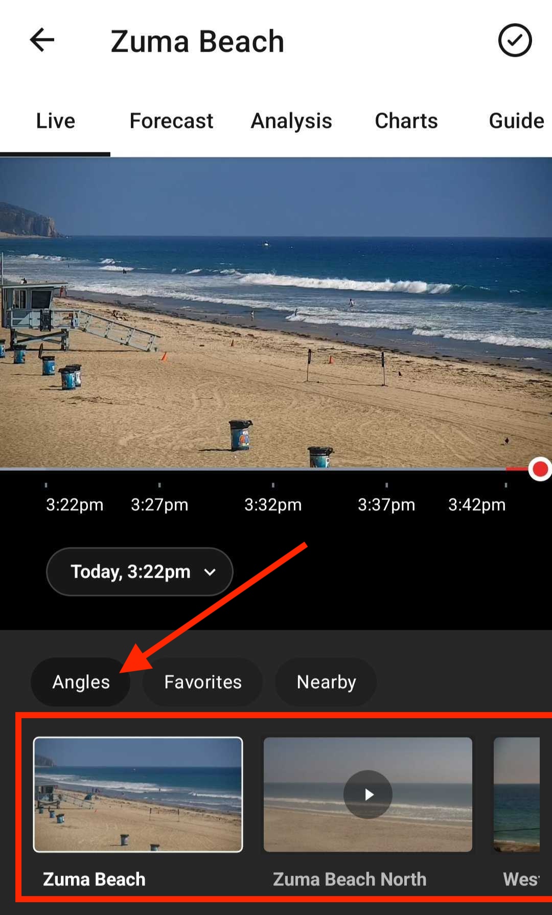552x915 pixels.
Task: Tap the back arrow icon
Action: [x=42, y=40]
